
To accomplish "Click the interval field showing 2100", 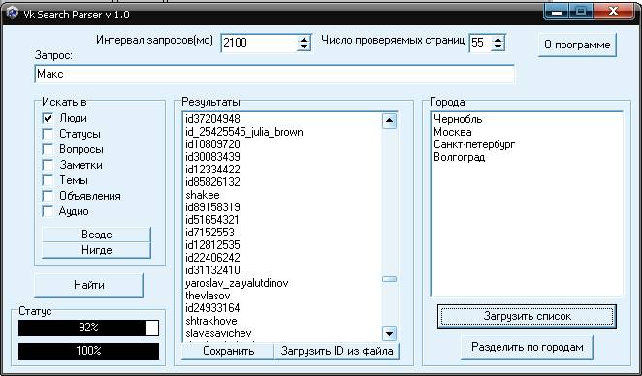I will [260, 43].
